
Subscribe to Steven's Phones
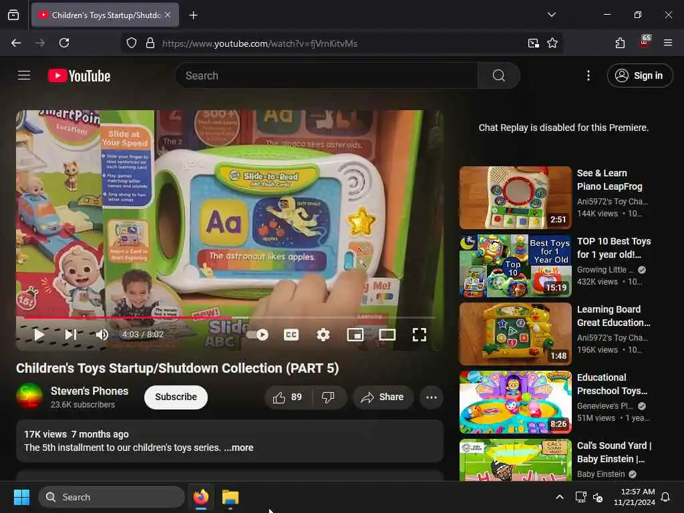(x=176, y=397)
